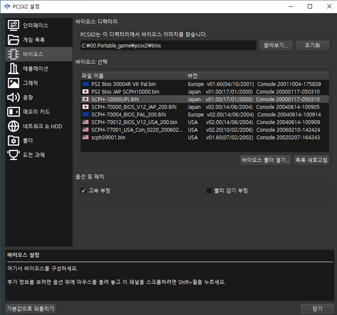Sort by 파일 이름 column header

click(x=133, y=76)
